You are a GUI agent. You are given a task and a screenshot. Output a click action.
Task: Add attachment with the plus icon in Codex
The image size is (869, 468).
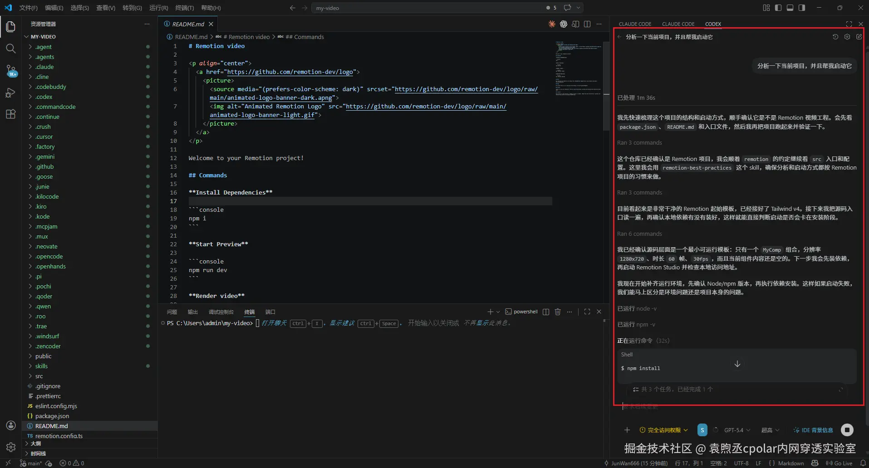[627, 430]
